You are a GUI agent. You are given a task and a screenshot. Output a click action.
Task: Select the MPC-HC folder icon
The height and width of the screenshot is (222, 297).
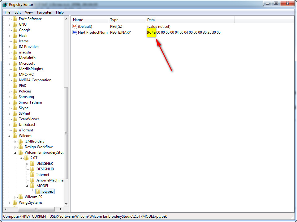(15, 75)
